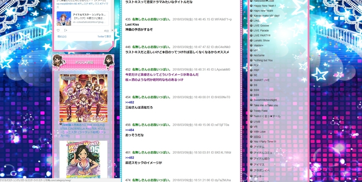Open the WILD WIND GIRL 05 cover image

point(83,160)
